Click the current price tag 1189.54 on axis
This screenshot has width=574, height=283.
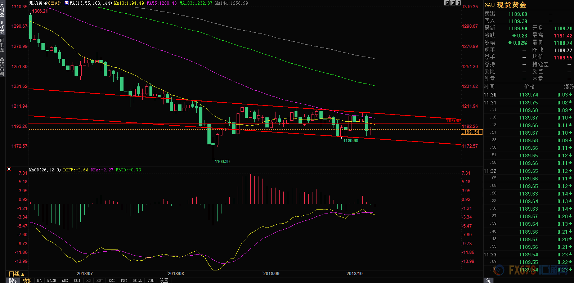[472, 132]
